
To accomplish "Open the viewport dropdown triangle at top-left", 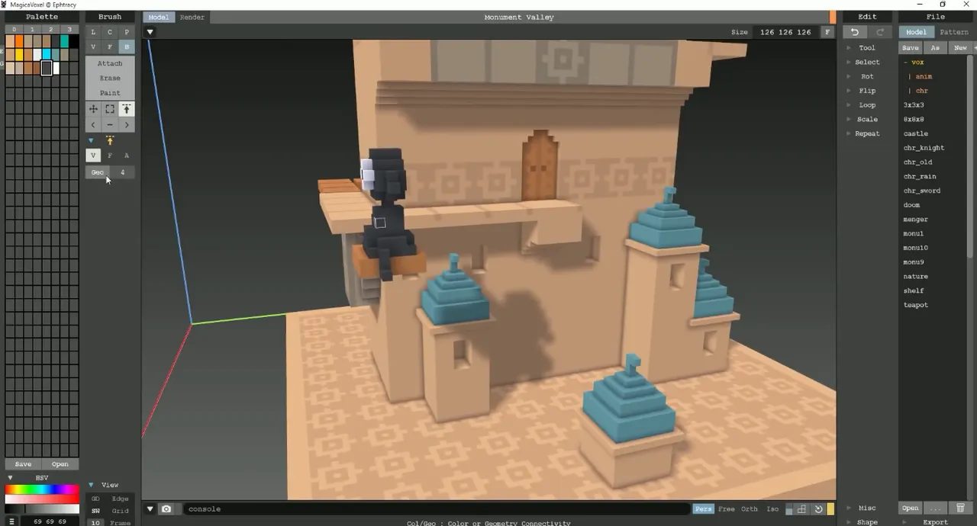I will [150, 32].
